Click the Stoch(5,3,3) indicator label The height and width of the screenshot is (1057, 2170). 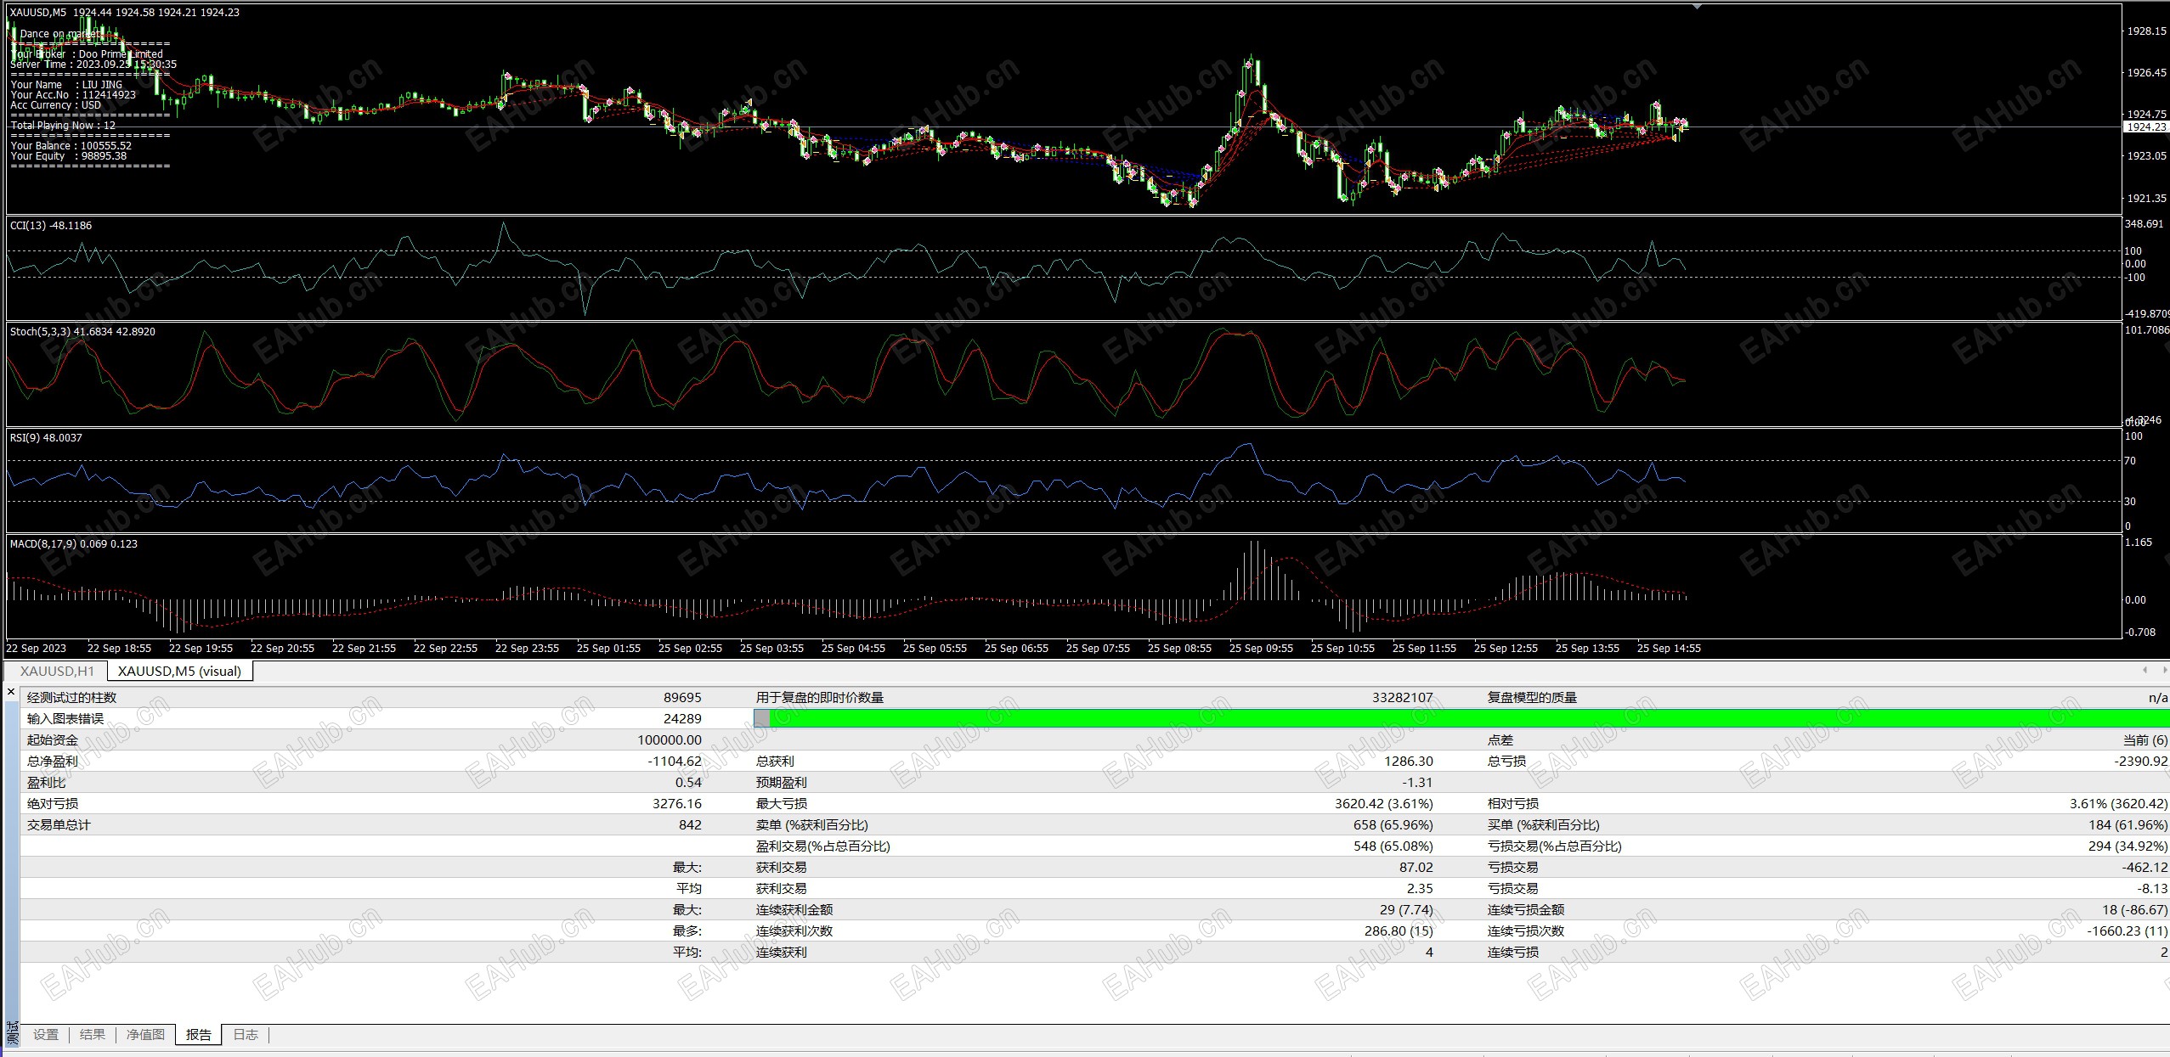point(82,332)
